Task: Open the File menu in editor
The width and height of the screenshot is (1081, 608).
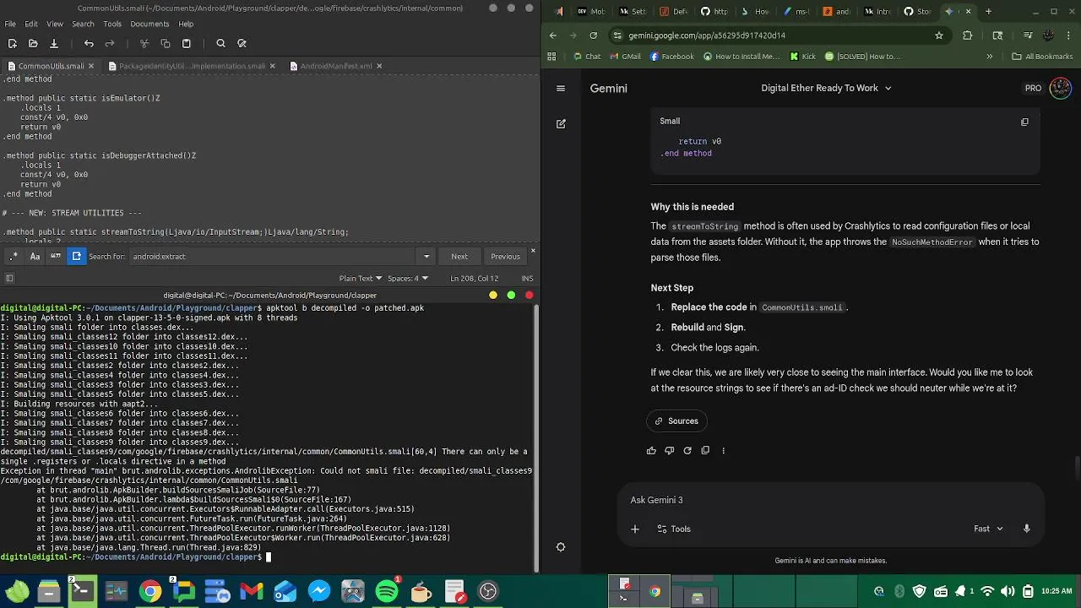Action: pos(10,24)
